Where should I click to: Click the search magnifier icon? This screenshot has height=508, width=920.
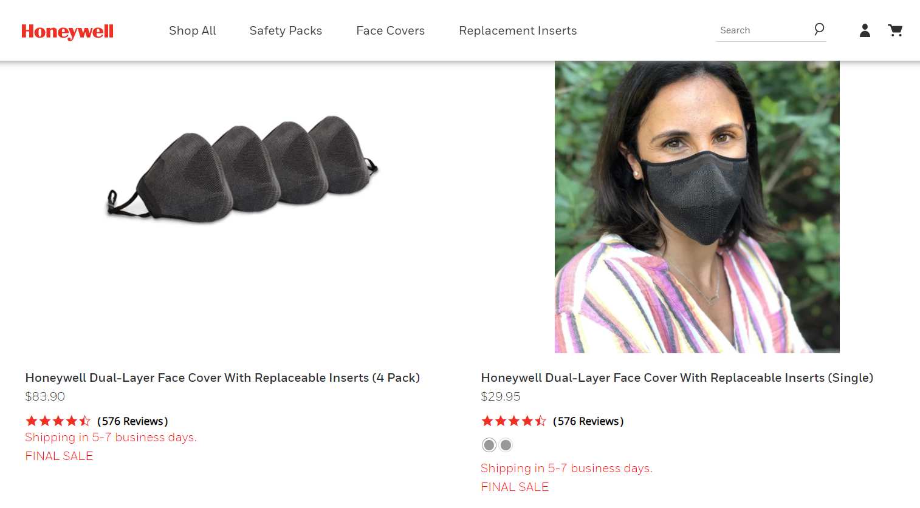click(819, 29)
